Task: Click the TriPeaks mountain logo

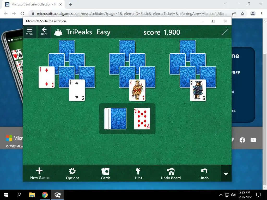Action: (58, 32)
